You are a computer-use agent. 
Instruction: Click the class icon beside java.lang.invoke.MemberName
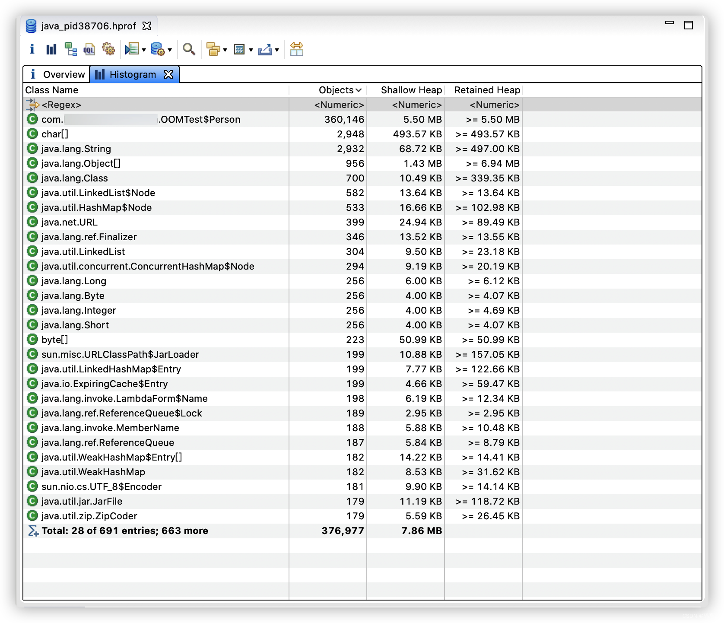pyautogui.click(x=32, y=427)
